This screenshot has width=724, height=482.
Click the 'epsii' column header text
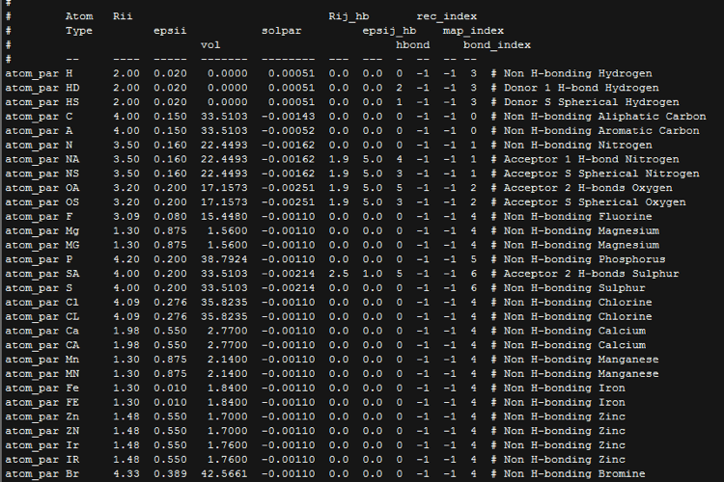point(170,31)
